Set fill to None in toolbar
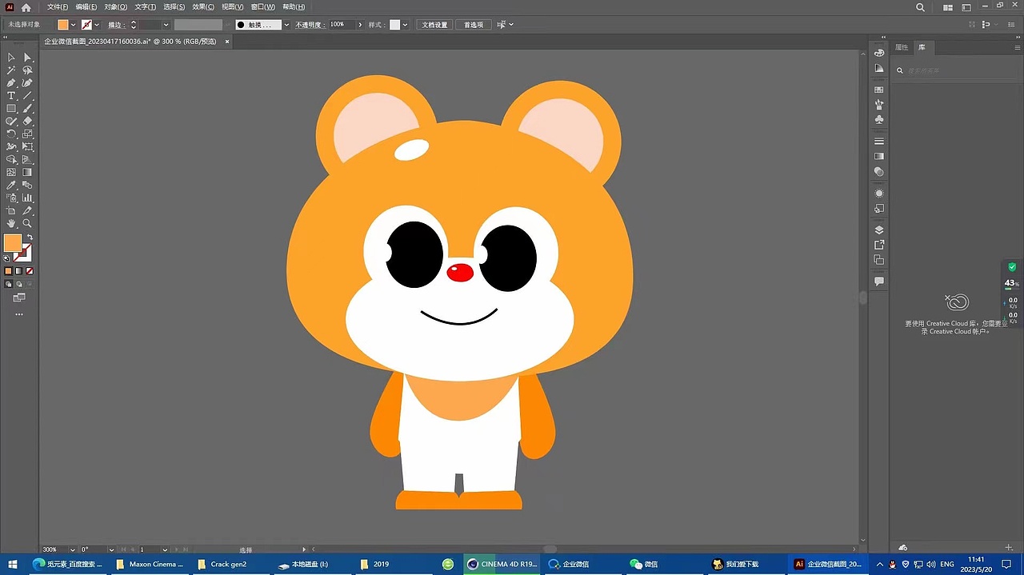Viewport: 1024px width, 575px height. click(29, 270)
